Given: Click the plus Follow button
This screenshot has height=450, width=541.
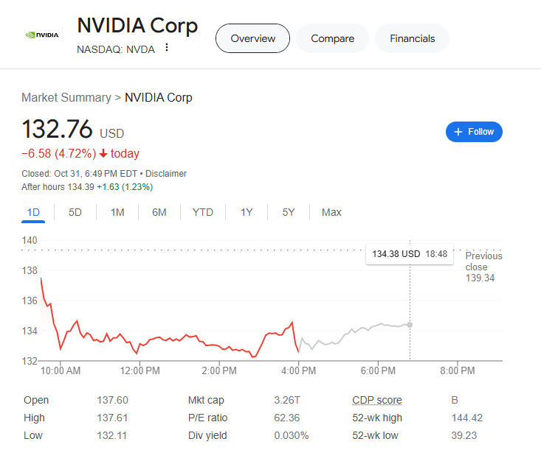Looking at the screenshot, I should coord(474,132).
